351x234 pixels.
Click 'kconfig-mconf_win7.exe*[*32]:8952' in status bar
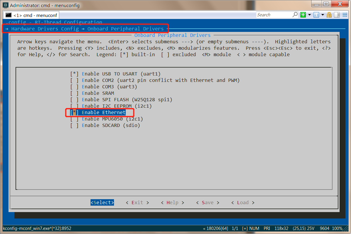(37, 228)
